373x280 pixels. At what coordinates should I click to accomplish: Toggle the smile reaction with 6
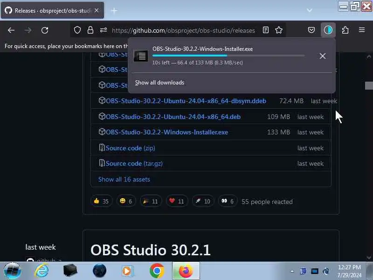coord(126,201)
